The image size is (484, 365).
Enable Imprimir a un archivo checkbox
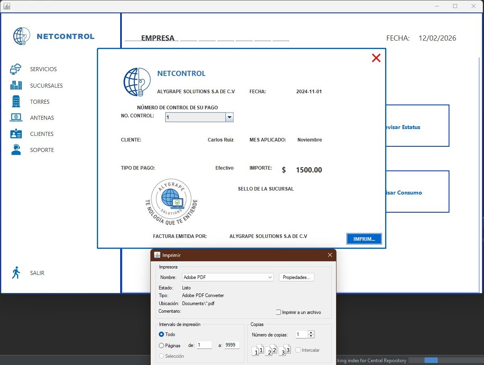(x=278, y=312)
